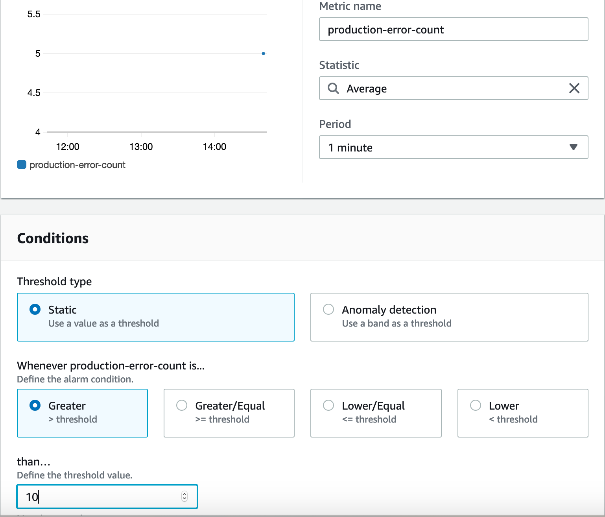The image size is (605, 517).
Task: Click the 'Define the alarm condition.' text
Action: tap(75, 379)
